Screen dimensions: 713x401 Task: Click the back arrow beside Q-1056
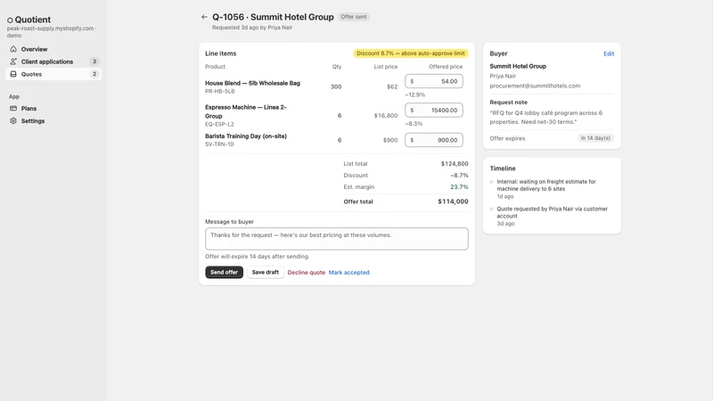click(x=204, y=17)
